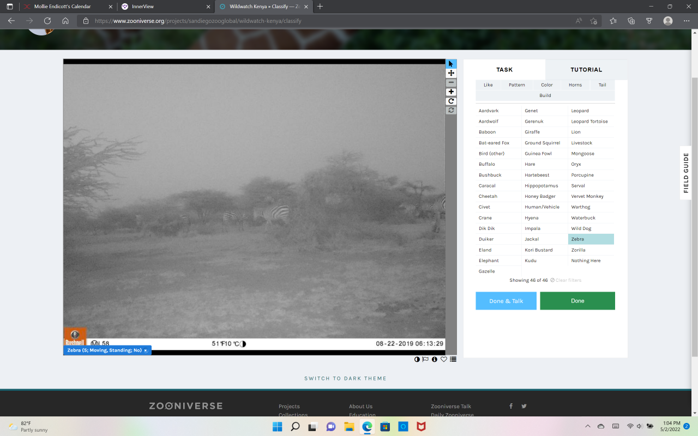Select the pointer annotate tool

click(x=451, y=64)
